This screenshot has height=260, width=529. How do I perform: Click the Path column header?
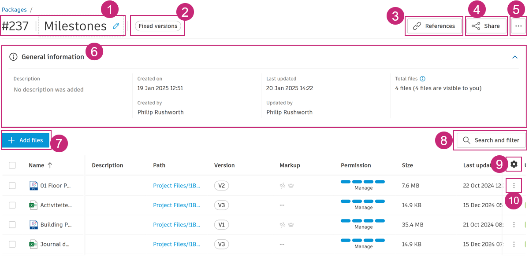[159, 165]
